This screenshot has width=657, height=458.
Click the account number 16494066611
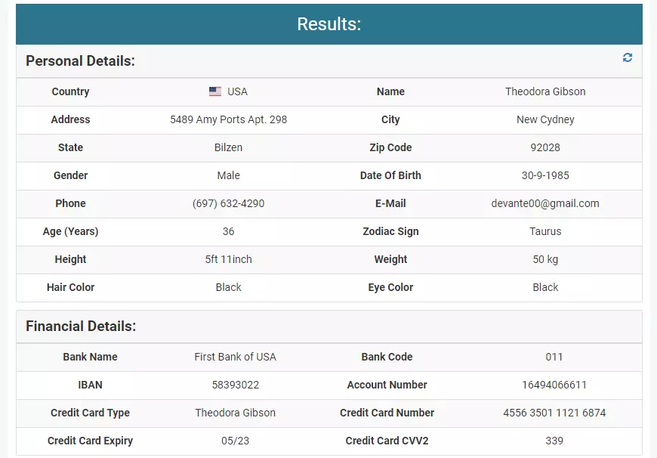click(x=554, y=385)
